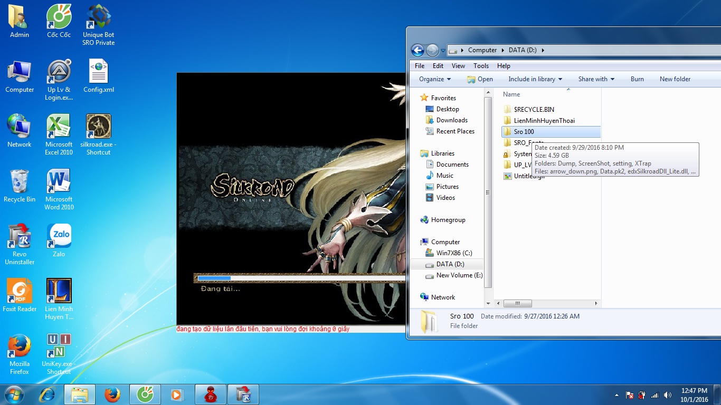The image size is (721, 405).
Task: Open Explorer recent locations dropdown arrow
Action: pos(443,51)
